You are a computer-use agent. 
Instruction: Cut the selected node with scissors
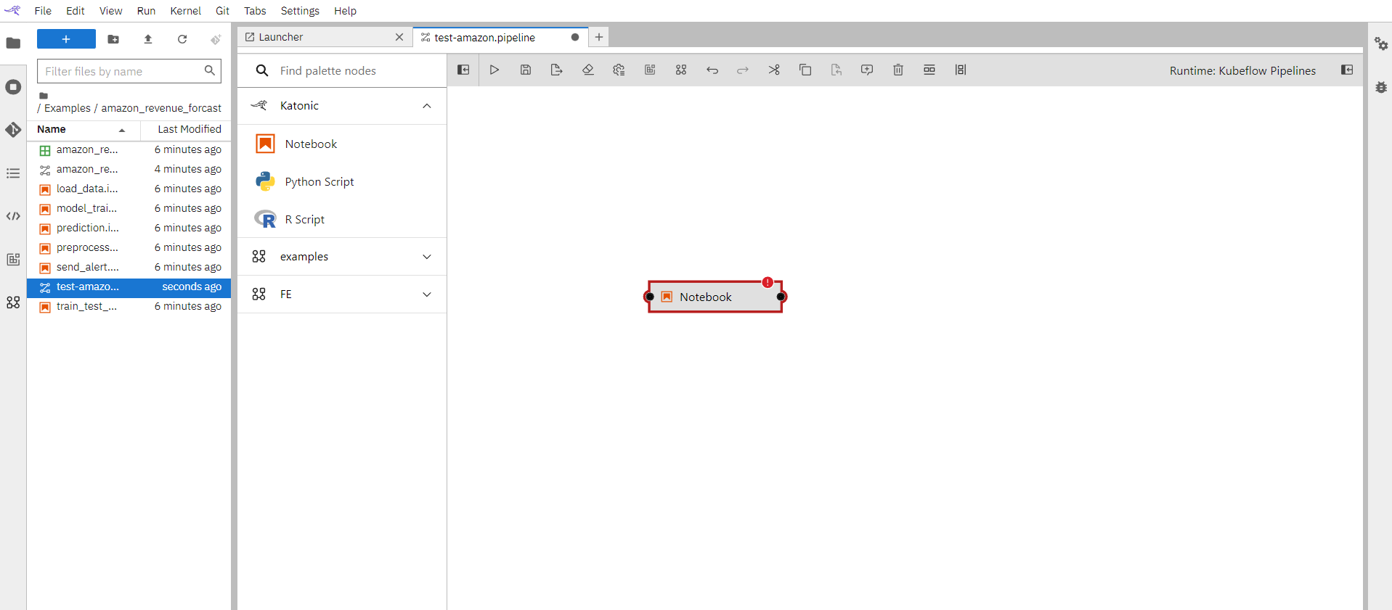774,70
